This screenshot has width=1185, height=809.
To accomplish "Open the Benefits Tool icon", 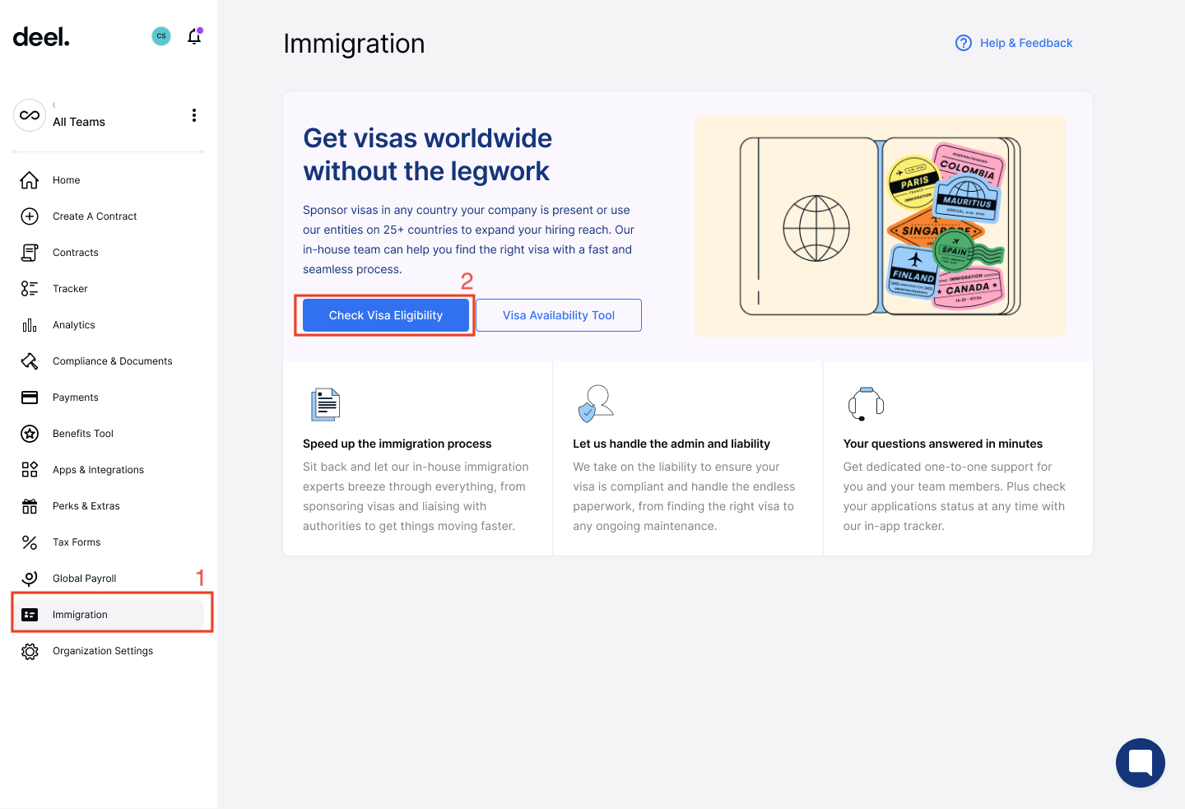I will pos(30,433).
